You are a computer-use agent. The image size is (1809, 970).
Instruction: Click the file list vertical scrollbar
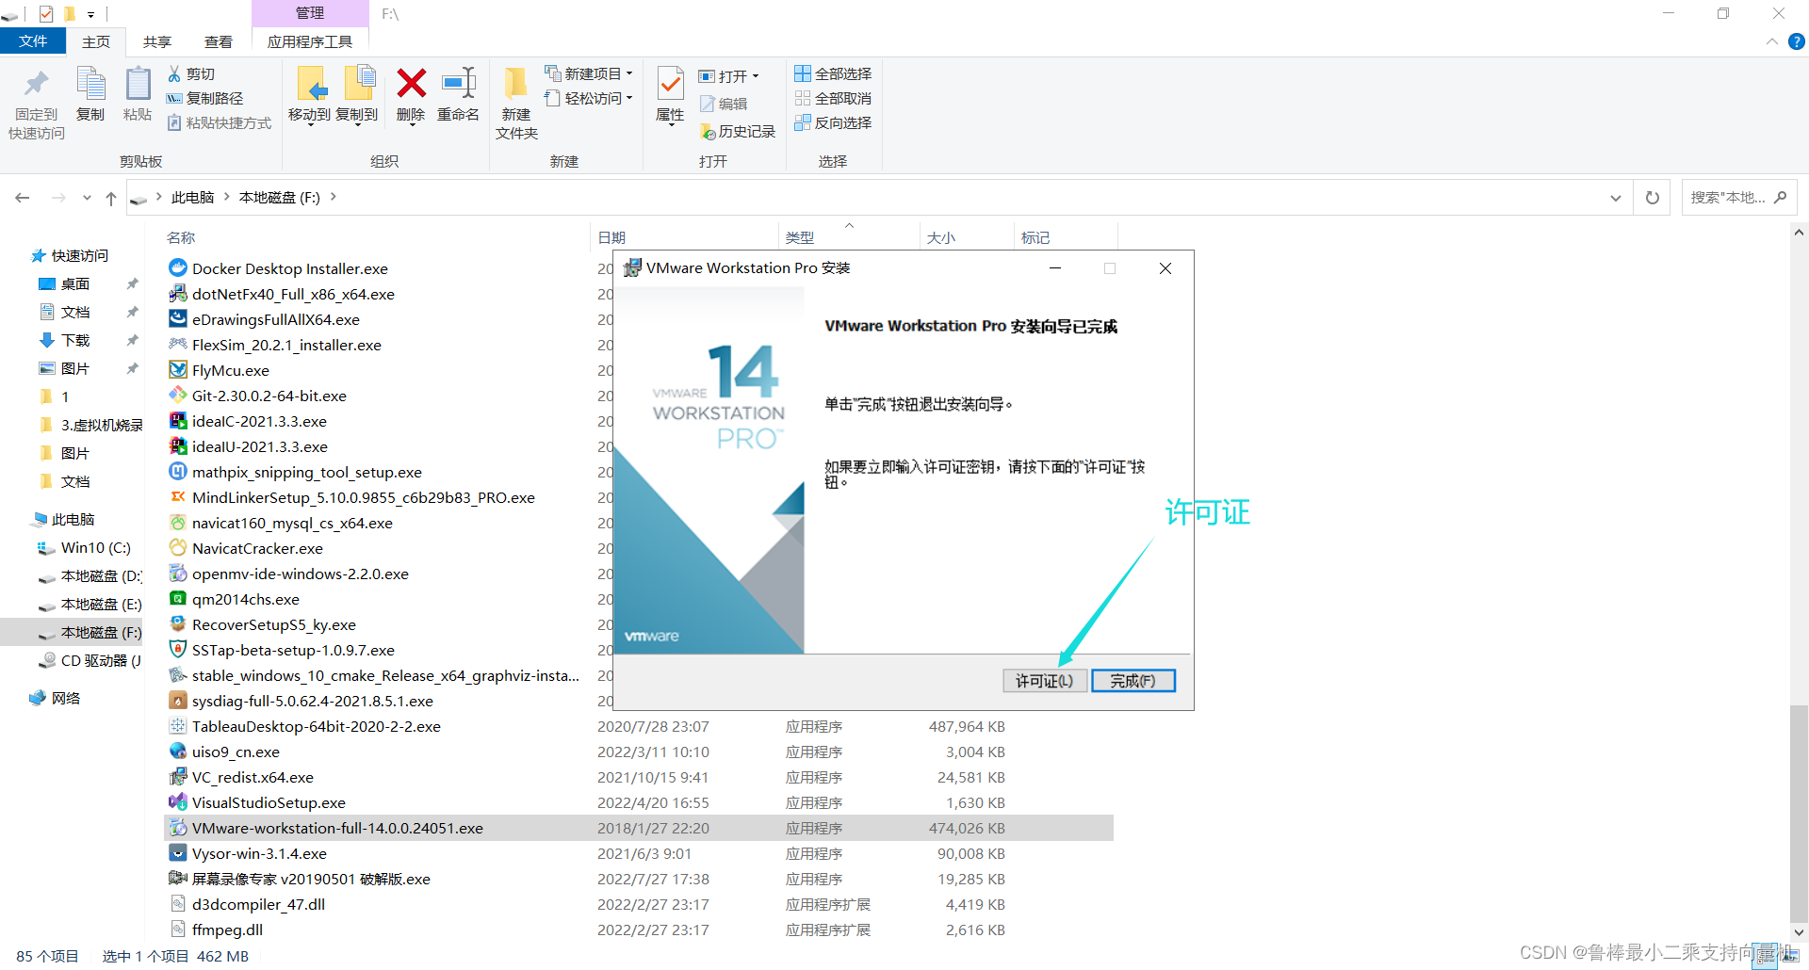click(x=1799, y=814)
